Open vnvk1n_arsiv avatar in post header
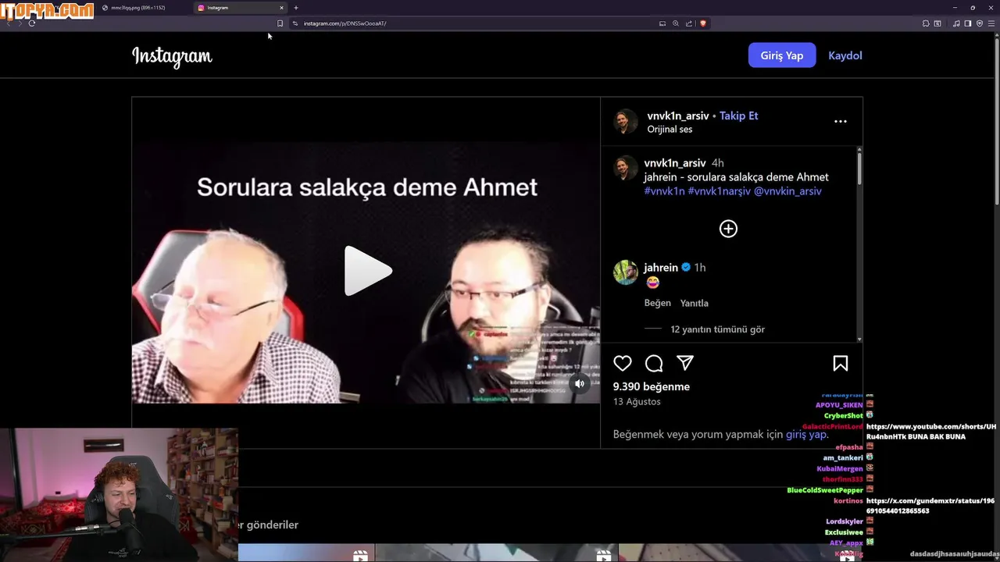The image size is (1000, 562). click(626, 122)
